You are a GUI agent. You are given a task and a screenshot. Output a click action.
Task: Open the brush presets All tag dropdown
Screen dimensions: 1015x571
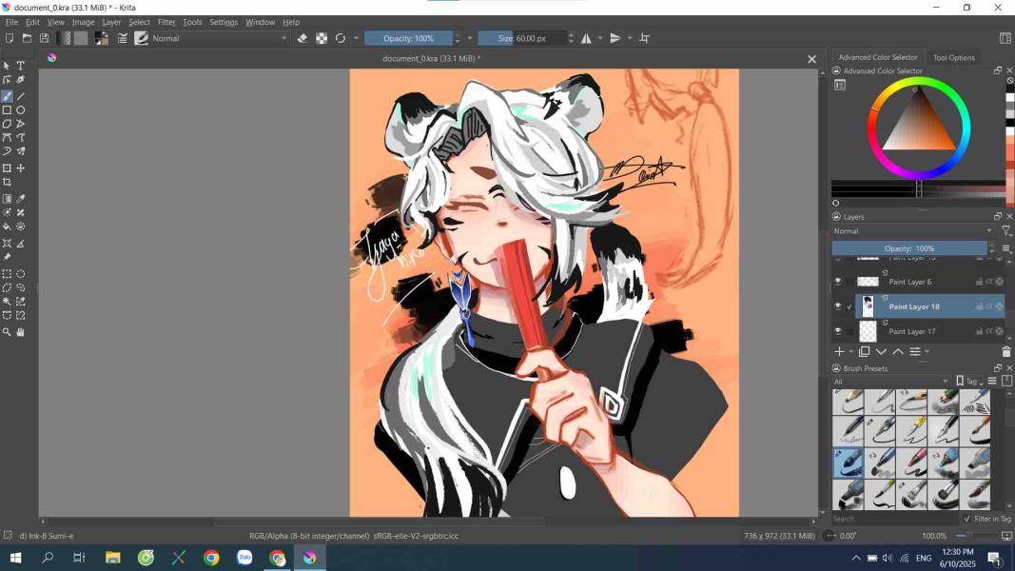[891, 382]
